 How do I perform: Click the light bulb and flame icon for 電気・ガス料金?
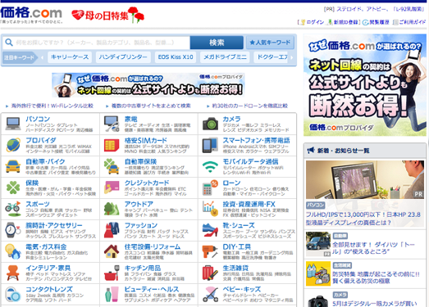click(13, 251)
